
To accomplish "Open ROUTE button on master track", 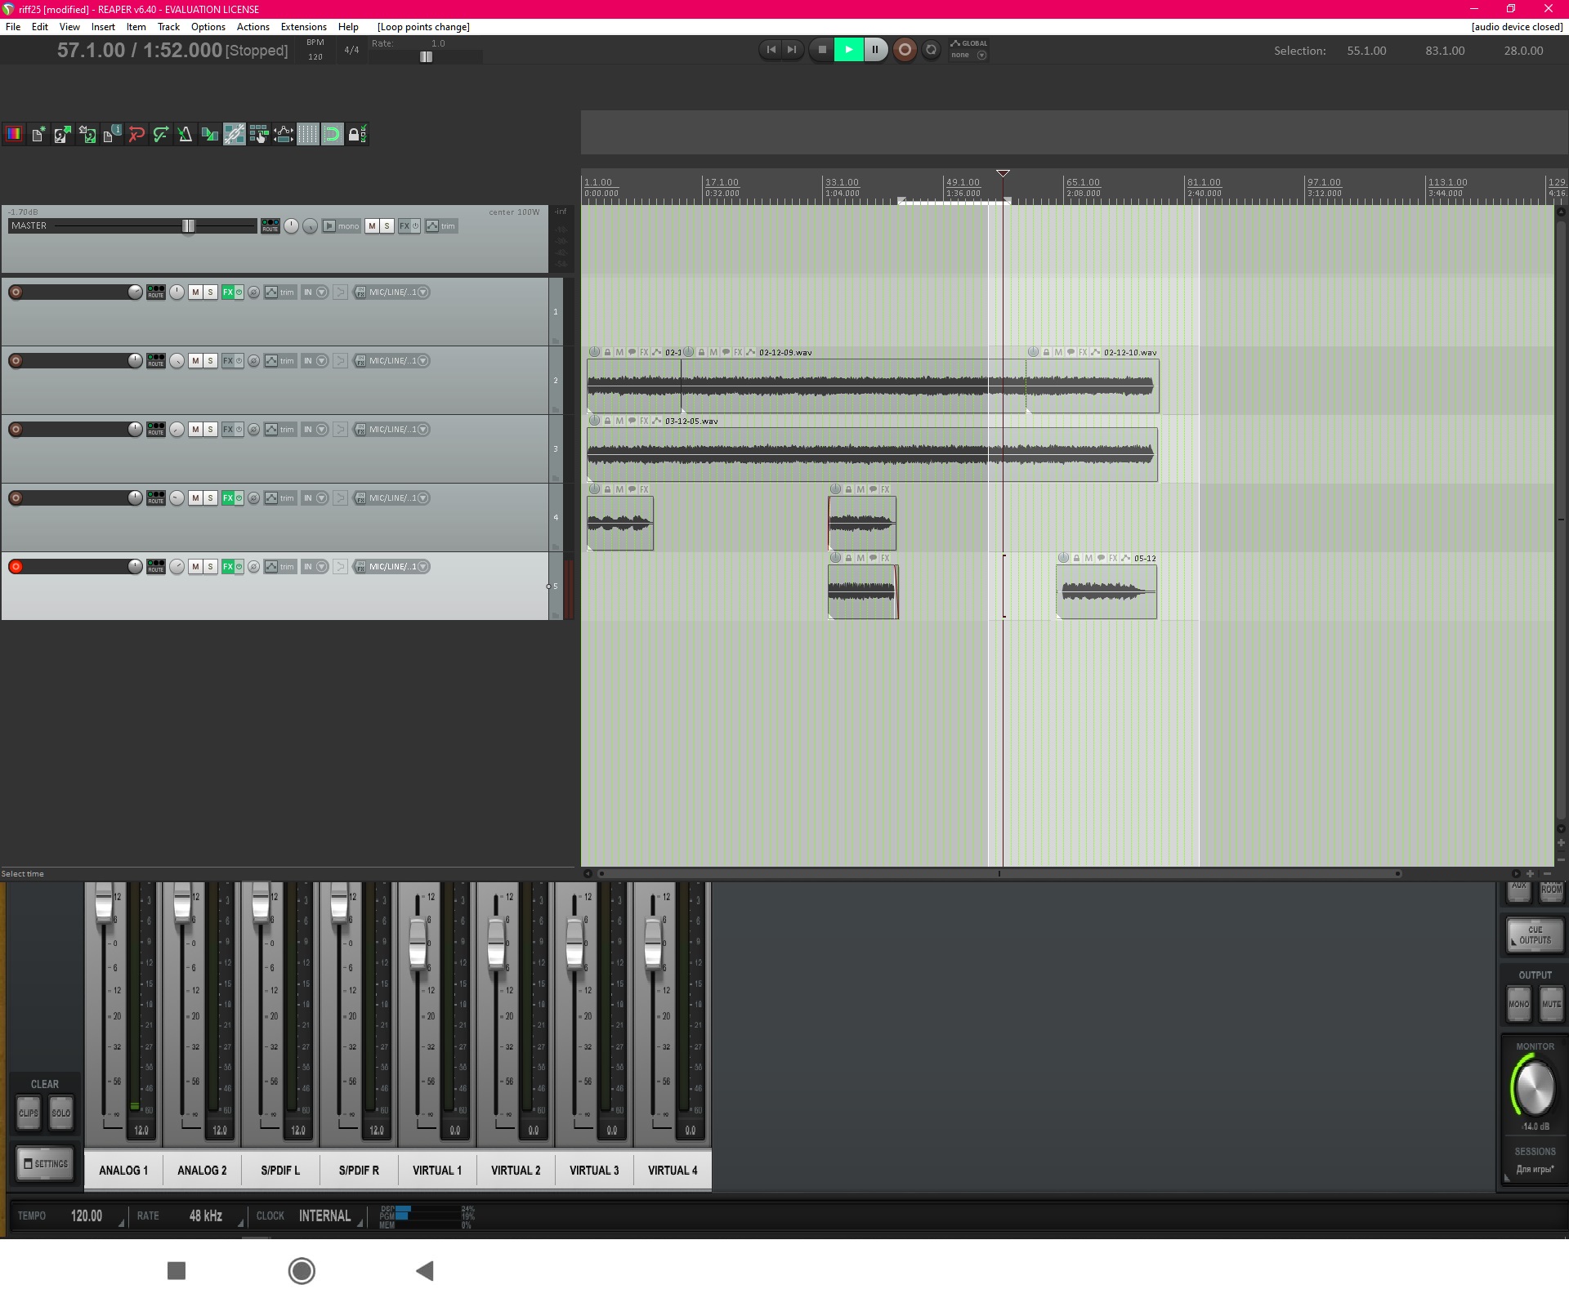I will [270, 226].
